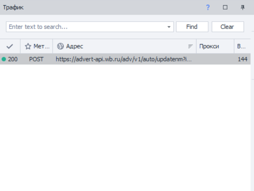The width and height of the screenshot is (254, 191).
Task: Maximize the Трафик panel with square icon
Action: coord(225,7)
